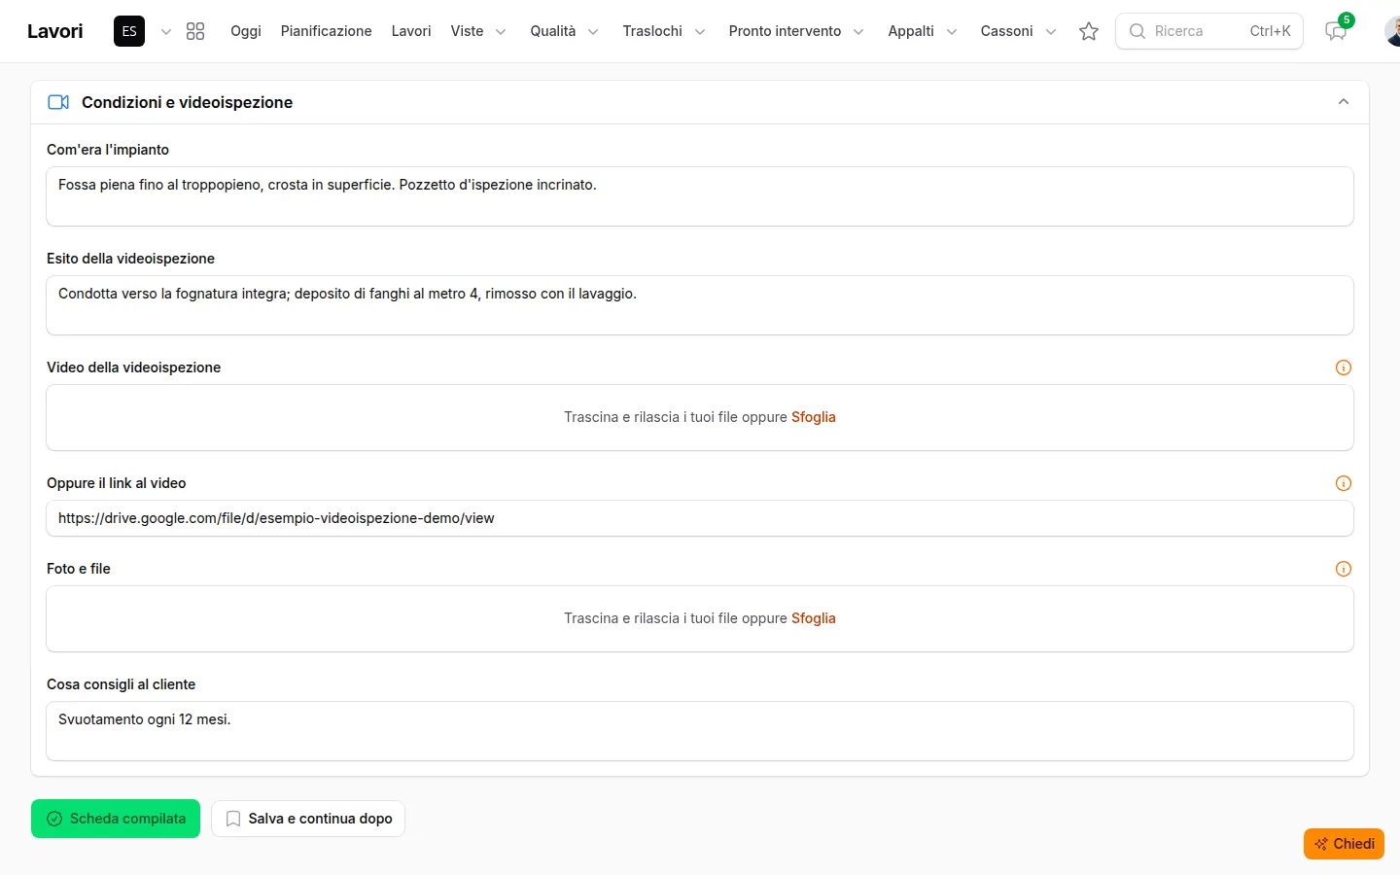
Task: Click the Condizioni e videoispezione heading
Action: point(187,102)
